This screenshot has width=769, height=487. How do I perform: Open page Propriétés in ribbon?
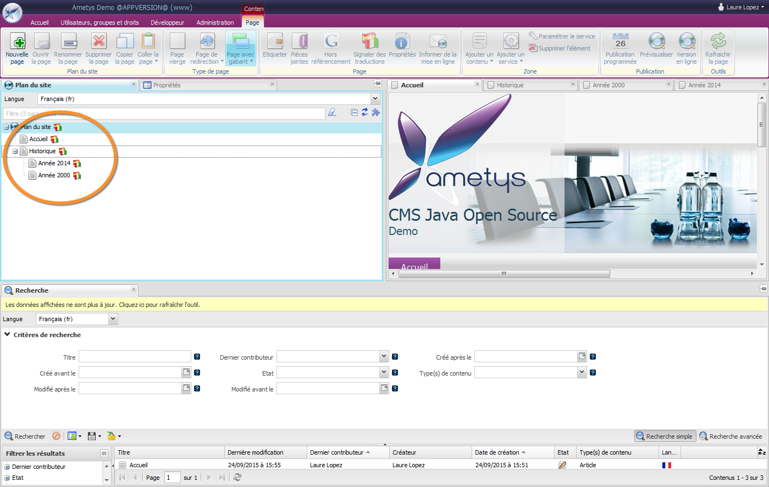click(x=402, y=46)
